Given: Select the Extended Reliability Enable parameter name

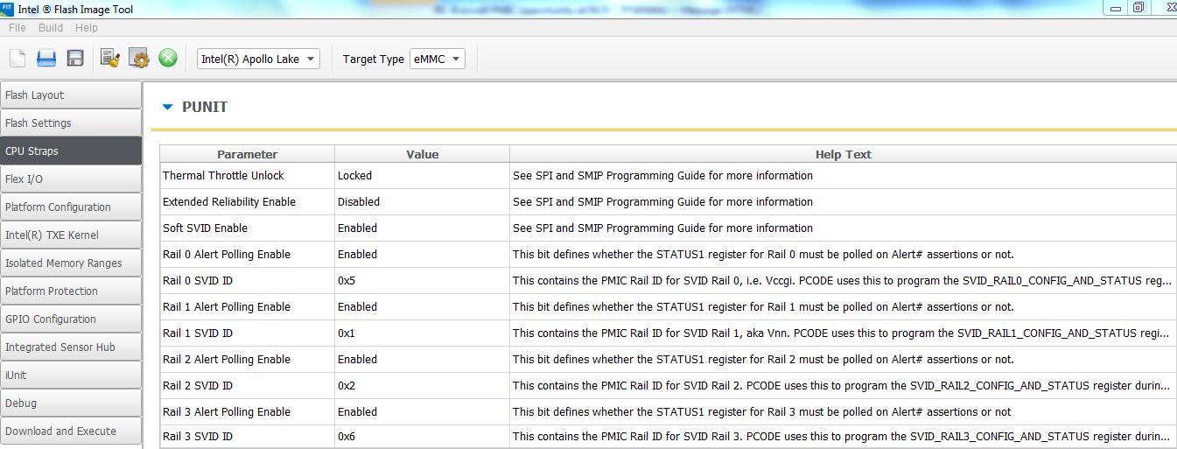Looking at the screenshot, I should click(x=229, y=202).
